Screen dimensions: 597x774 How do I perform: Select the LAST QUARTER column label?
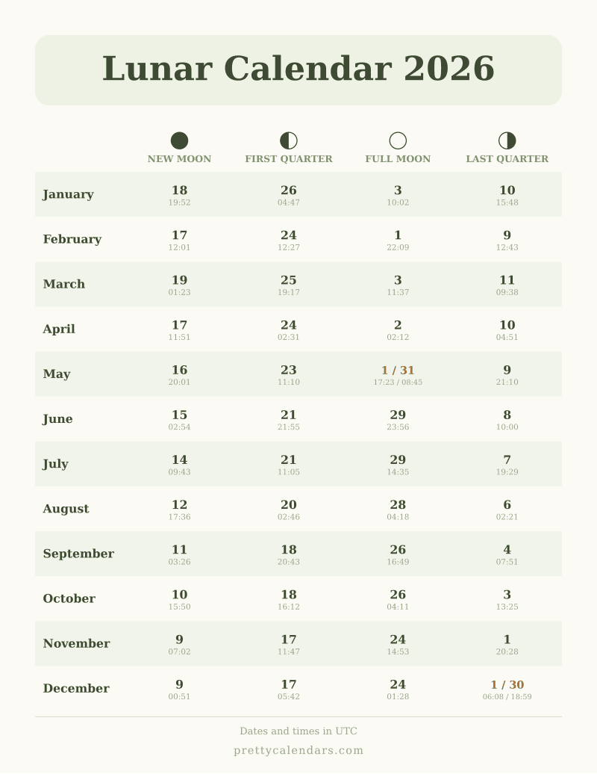507,159
